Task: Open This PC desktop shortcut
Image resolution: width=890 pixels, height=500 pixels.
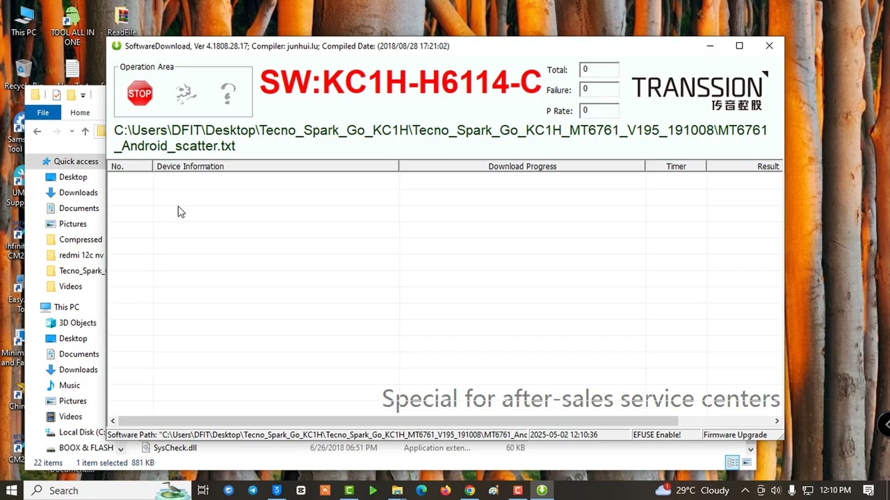Action: pyautogui.click(x=24, y=21)
